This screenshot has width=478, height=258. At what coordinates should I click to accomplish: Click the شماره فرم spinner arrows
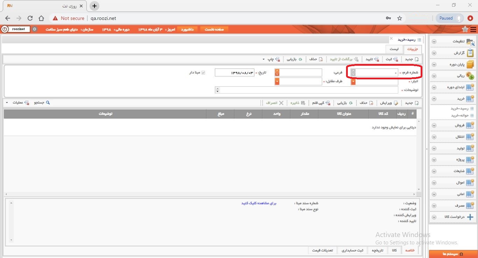point(353,72)
